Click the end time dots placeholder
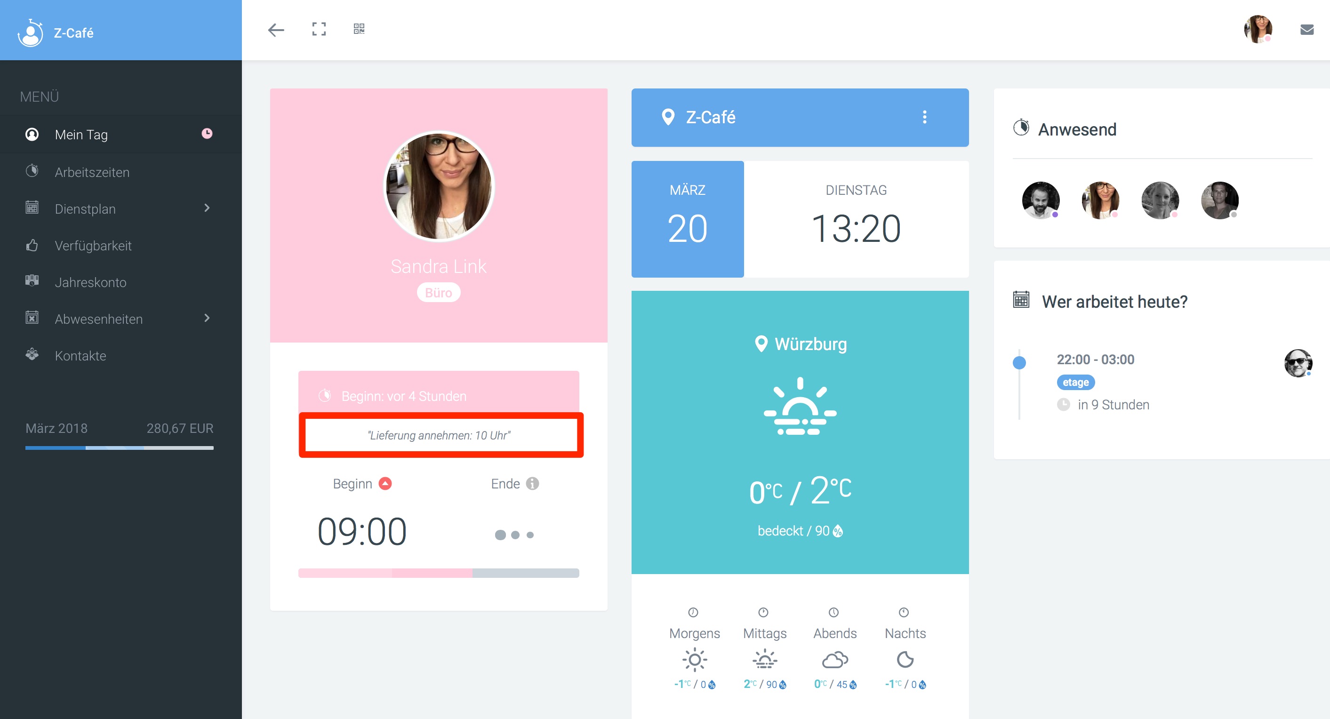Screen dimensions: 1330x719 point(514,535)
